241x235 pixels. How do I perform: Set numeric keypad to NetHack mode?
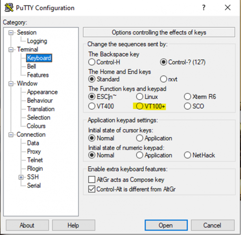[x=188, y=155]
